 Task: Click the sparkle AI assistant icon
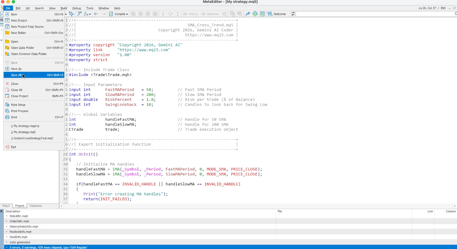[71, 14]
